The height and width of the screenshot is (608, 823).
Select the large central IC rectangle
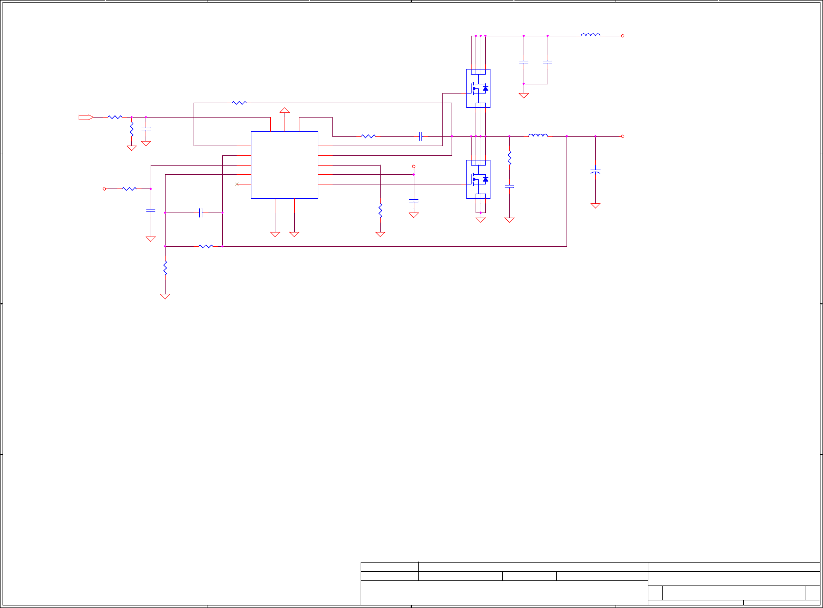285,165
